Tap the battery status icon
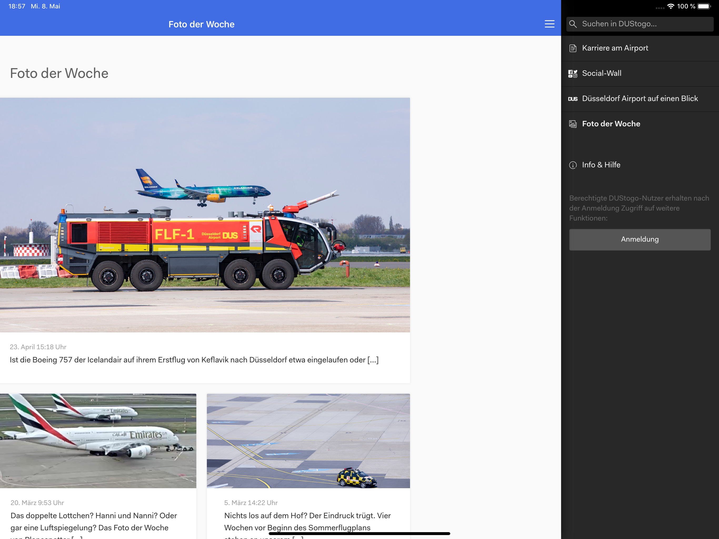This screenshot has height=539, width=719. [x=704, y=6]
